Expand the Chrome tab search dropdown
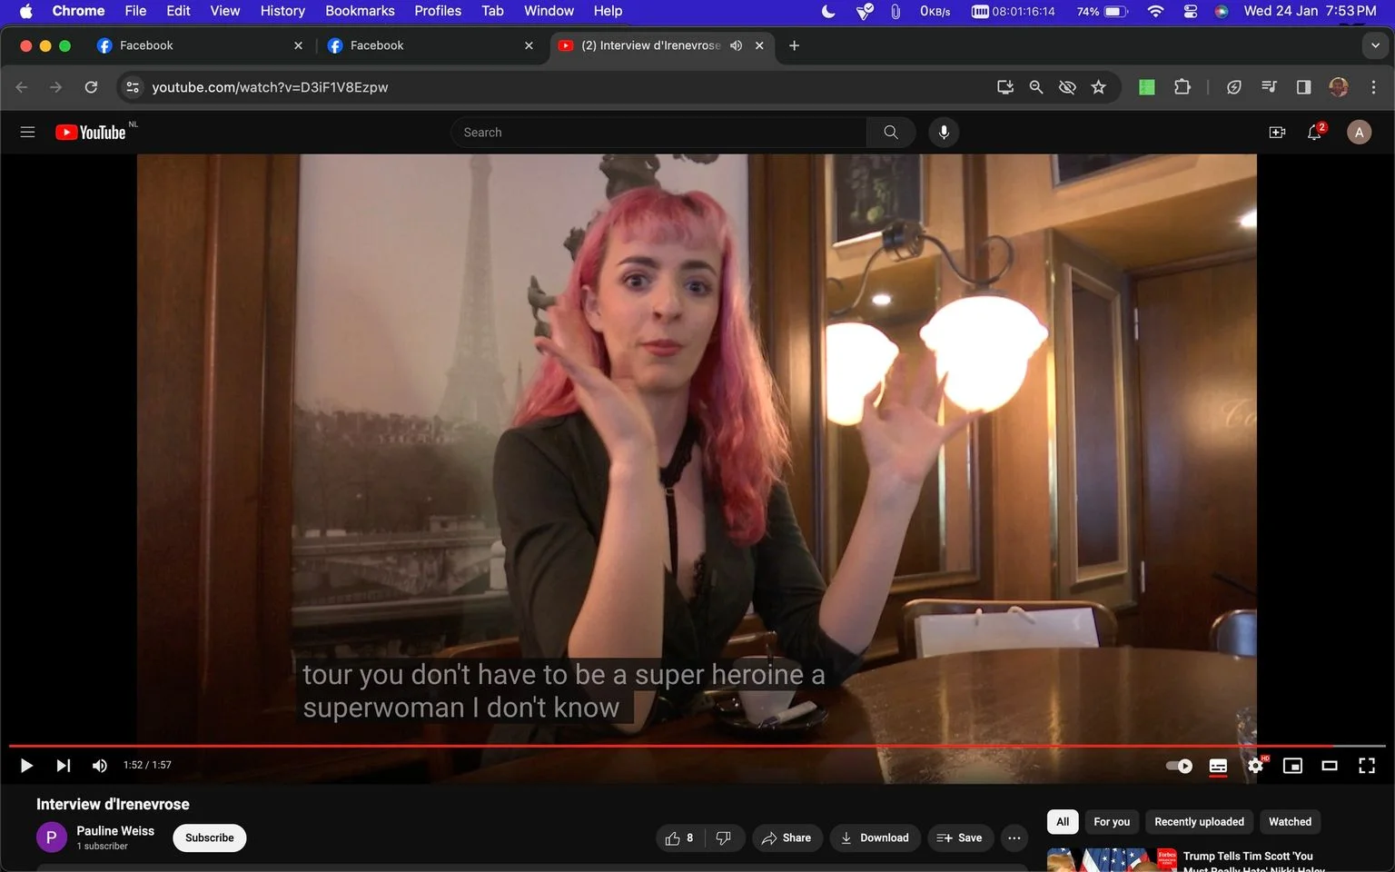This screenshot has width=1395, height=872. pos(1375,45)
